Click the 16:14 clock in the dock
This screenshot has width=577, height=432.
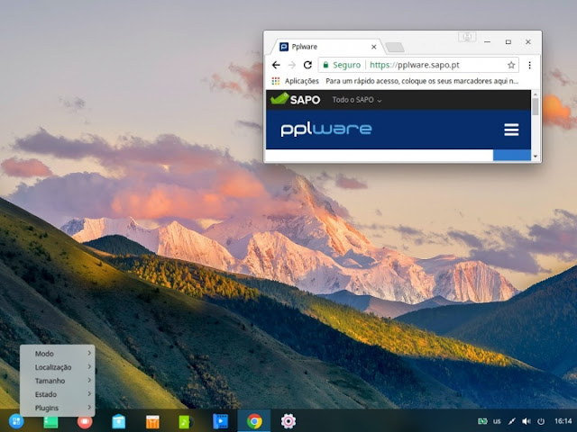click(x=563, y=421)
